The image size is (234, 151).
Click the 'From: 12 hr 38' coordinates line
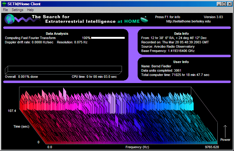(x=174, y=38)
